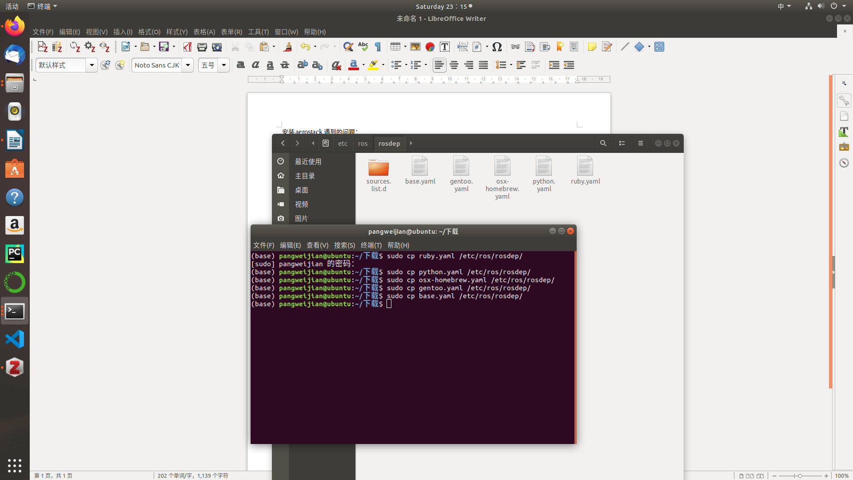The image size is (853, 480).
Task: Open paragraph style dropdown showing 默认样式
Action: (92, 65)
